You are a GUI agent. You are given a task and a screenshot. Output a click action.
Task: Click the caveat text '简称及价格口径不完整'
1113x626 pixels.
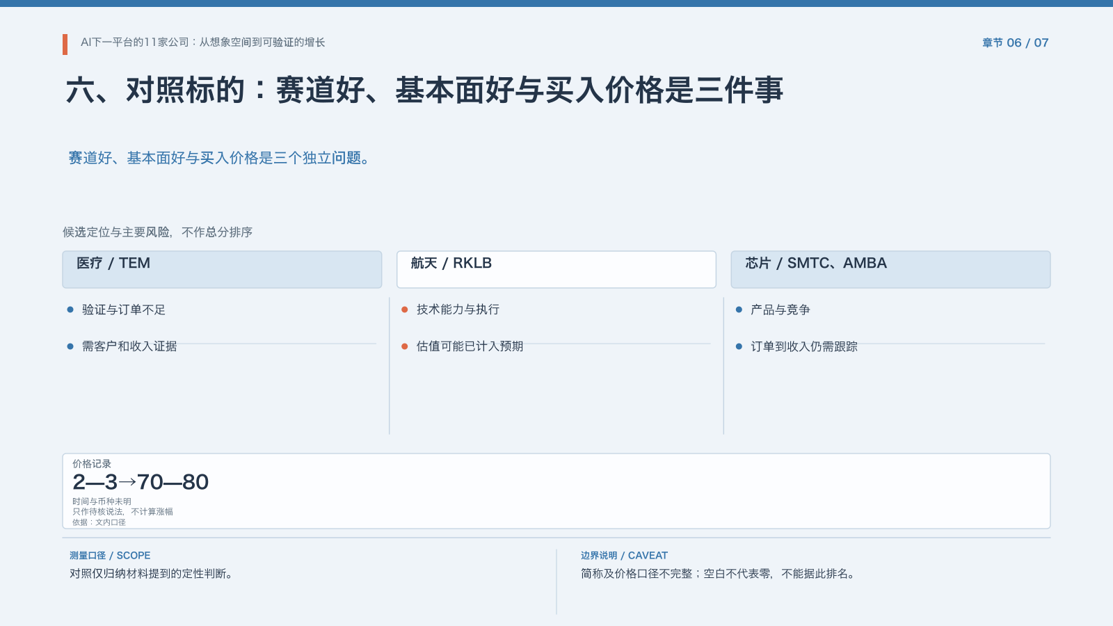pyautogui.click(x=636, y=574)
